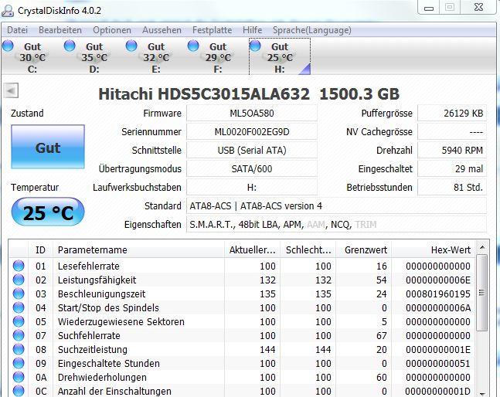Click Grenzwert 67 in Suchfehlerrate row

click(x=382, y=335)
